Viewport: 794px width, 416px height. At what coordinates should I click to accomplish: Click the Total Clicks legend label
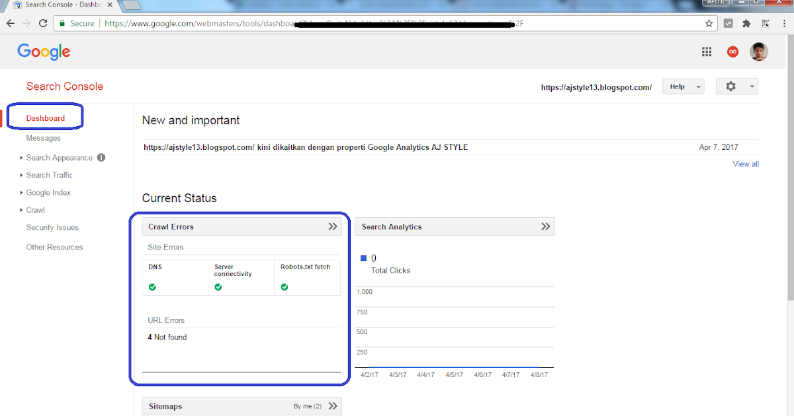point(390,270)
